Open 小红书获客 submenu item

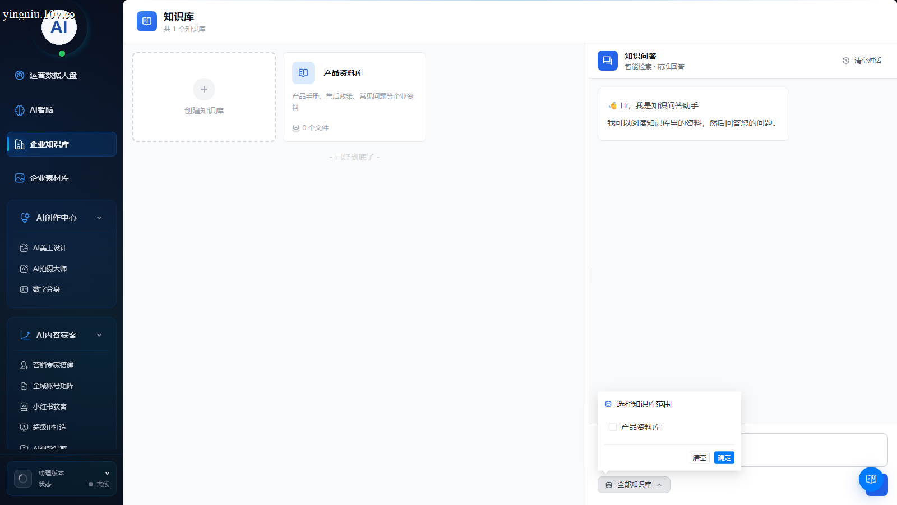point(62,407)
